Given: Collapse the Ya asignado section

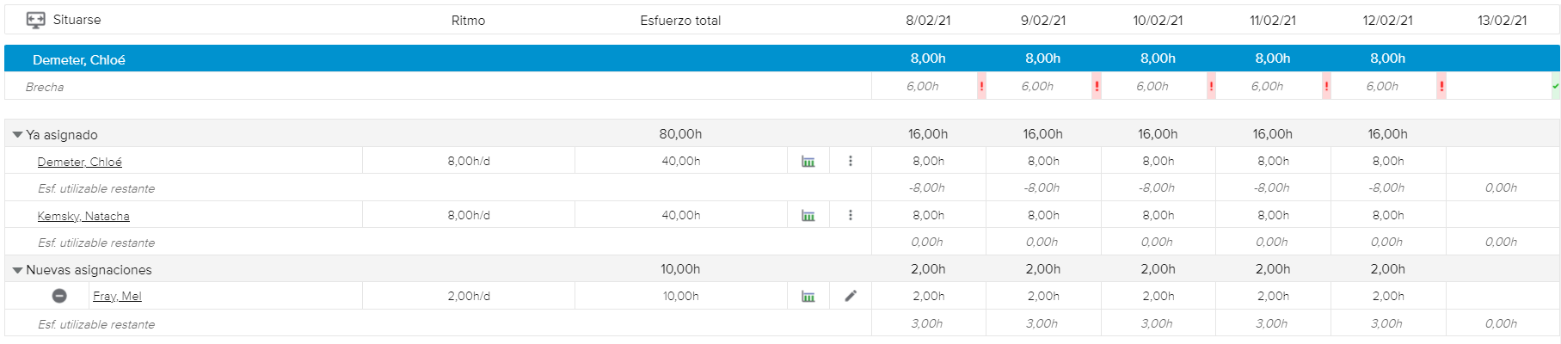Looking at the screenshot, I should coord(17,135).
